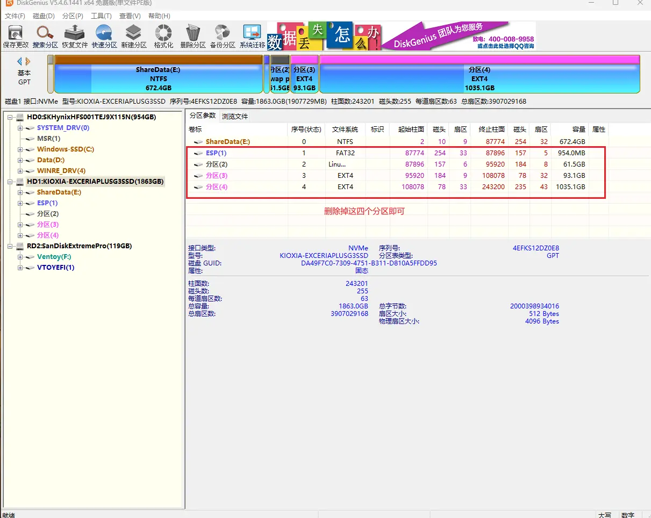Viewport: 651px width, 518px height.
Task: Select Ventoy(F:) in the disk tree
Action: point(54,257)
